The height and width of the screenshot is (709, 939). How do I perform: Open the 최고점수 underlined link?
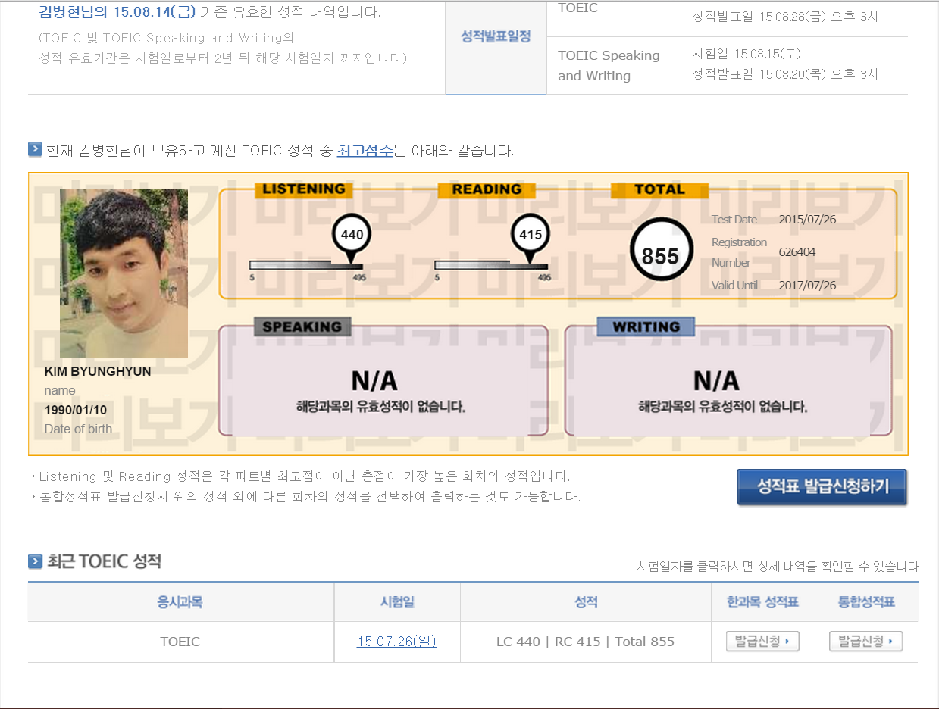(x=365, y=150)
